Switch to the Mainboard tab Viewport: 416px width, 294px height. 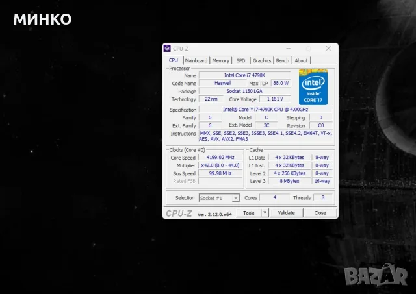click(x=196, y=60)
